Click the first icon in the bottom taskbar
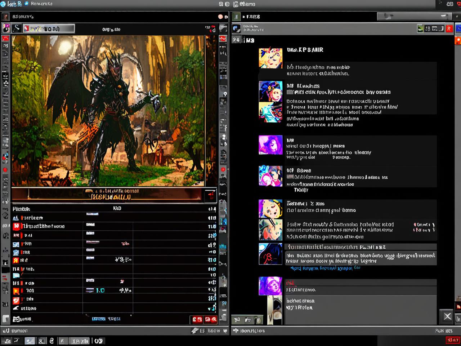This screenshot has height=346, width=461. point(7,341)
